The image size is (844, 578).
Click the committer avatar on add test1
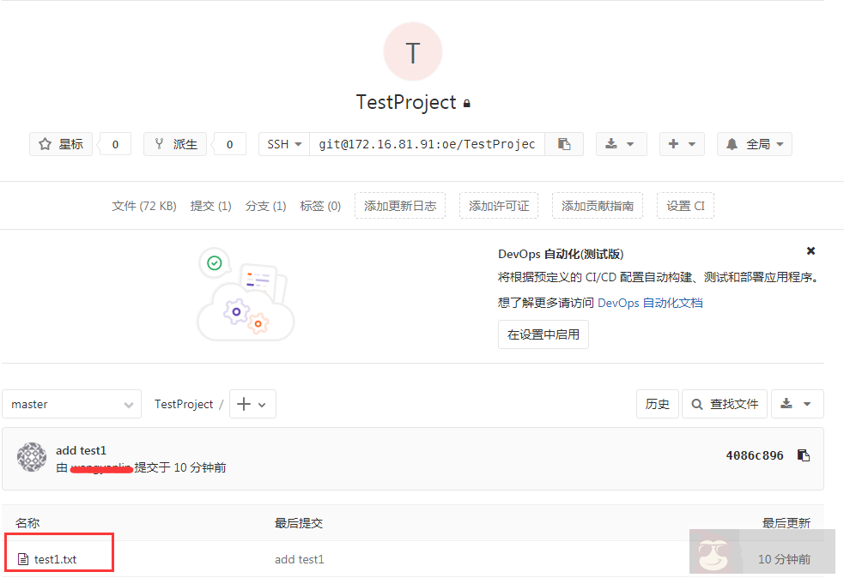[x=32, y=457]
